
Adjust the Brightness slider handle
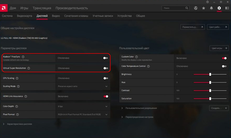pyautogui.click(x=210, y=74)
